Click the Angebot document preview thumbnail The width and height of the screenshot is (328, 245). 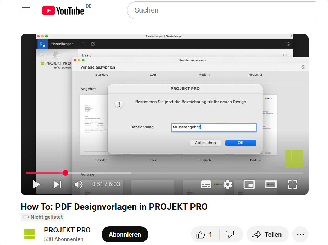pyautogui.click(x=94, y=125)
